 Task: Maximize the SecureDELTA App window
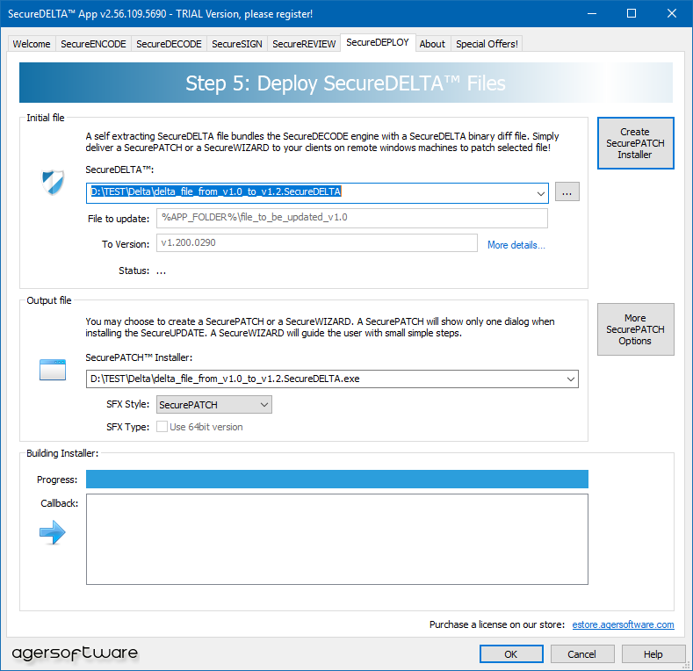click(632, 13)
